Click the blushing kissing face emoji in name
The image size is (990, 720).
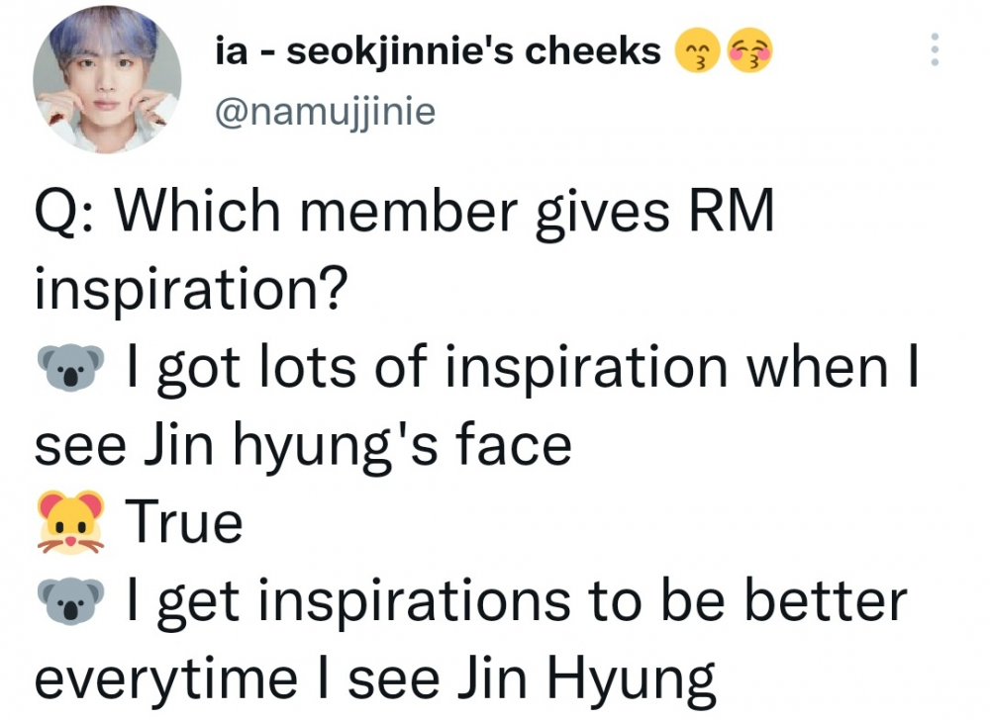click(750, 50)
